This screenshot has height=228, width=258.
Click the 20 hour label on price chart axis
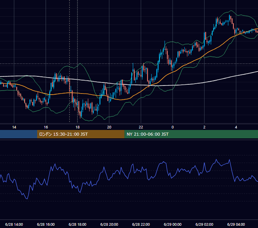[109, 127]
